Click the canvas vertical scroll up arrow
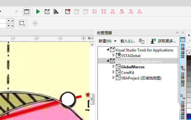This screenshot has height=120, width=191. 92,45
